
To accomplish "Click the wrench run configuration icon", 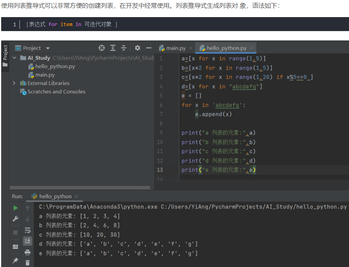I will [x=15, y=219].
